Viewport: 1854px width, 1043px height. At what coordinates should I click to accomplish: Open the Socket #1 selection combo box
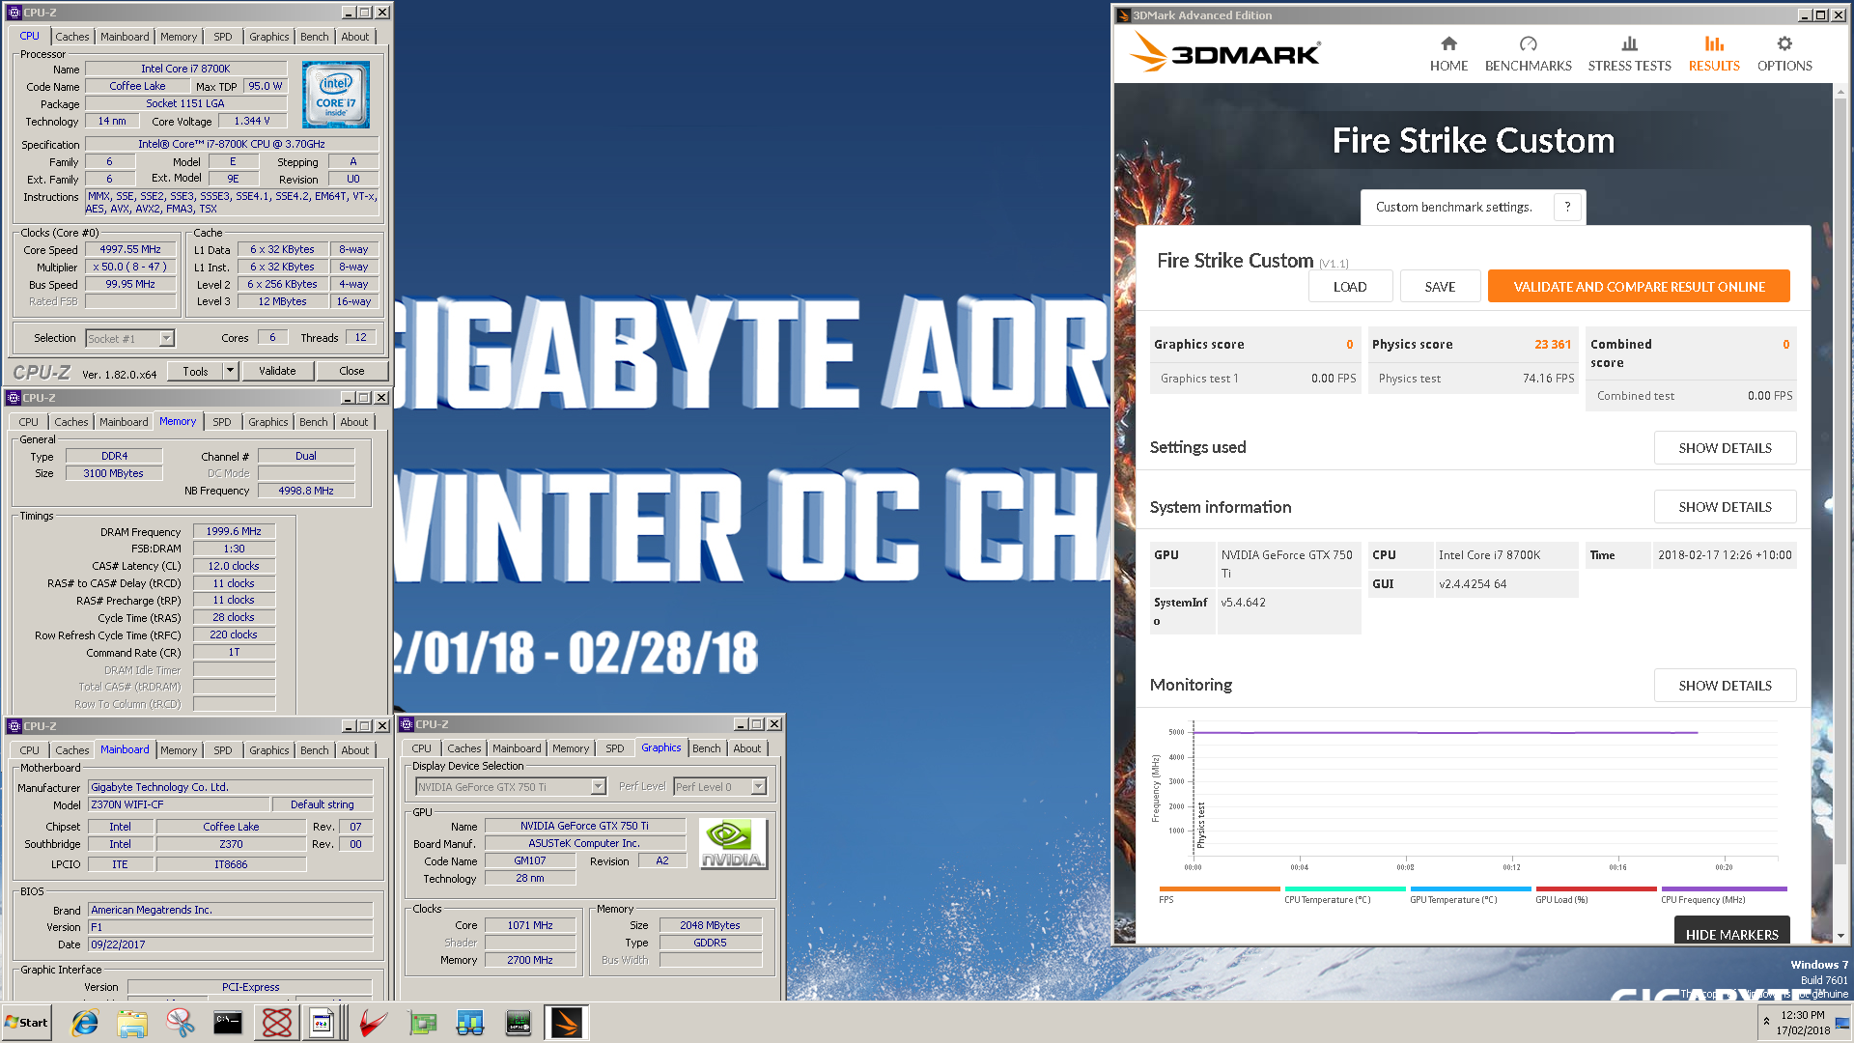129,338
